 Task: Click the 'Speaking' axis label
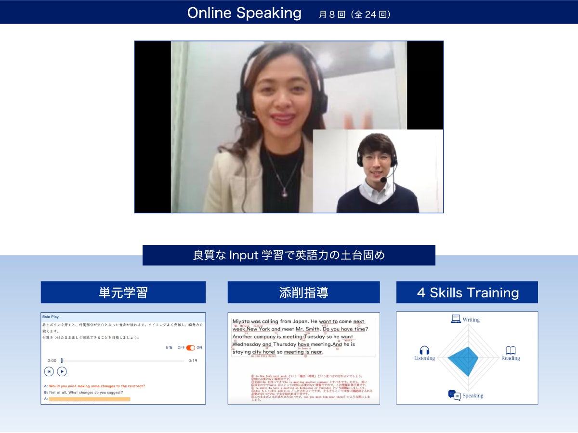tap(473, 395)
